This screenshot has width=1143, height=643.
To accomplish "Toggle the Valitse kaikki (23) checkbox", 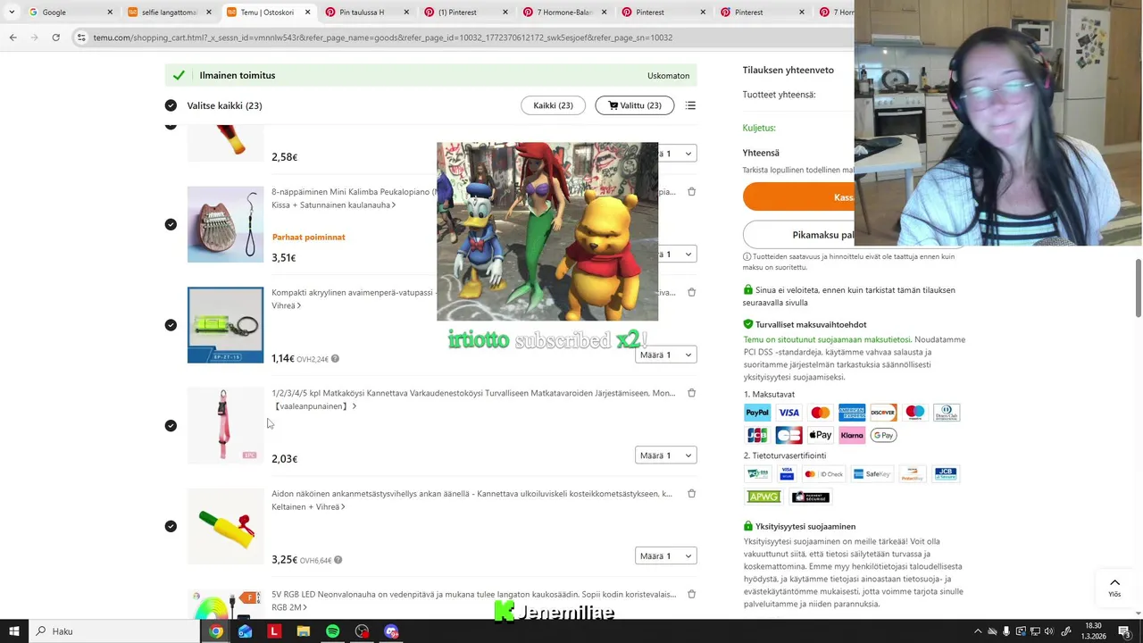I will (171, 105).
